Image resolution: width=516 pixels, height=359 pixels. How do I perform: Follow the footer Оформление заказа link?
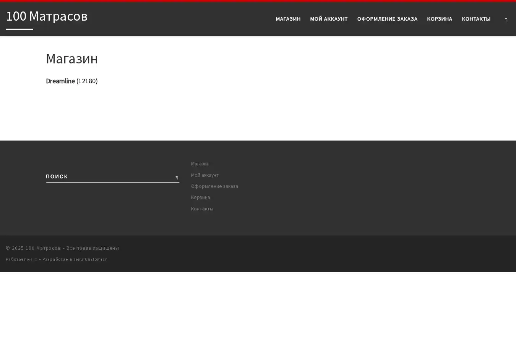214,186
